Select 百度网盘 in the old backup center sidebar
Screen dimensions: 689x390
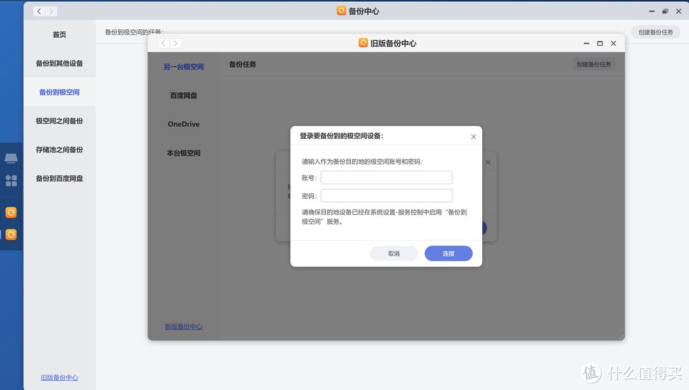pos(183,95)
